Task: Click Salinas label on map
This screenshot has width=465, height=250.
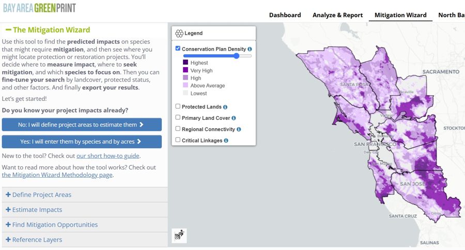Action: [x=429, y=243]
